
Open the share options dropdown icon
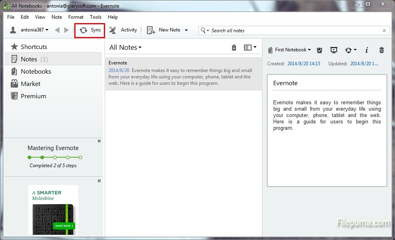(x=350, y=50)
